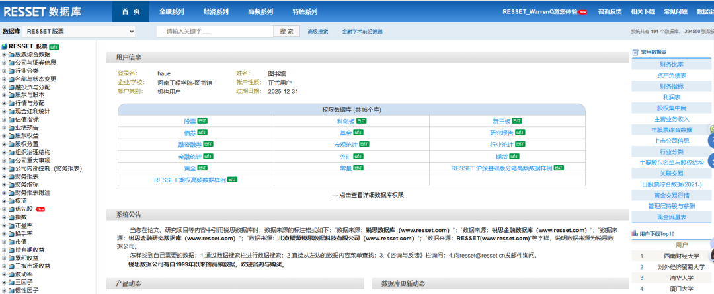This screenshot has width=714, height=294.
Task: Click the globe icon beside RESSET 股票 root
Action: pyautogui.click(x=5, y=46)
